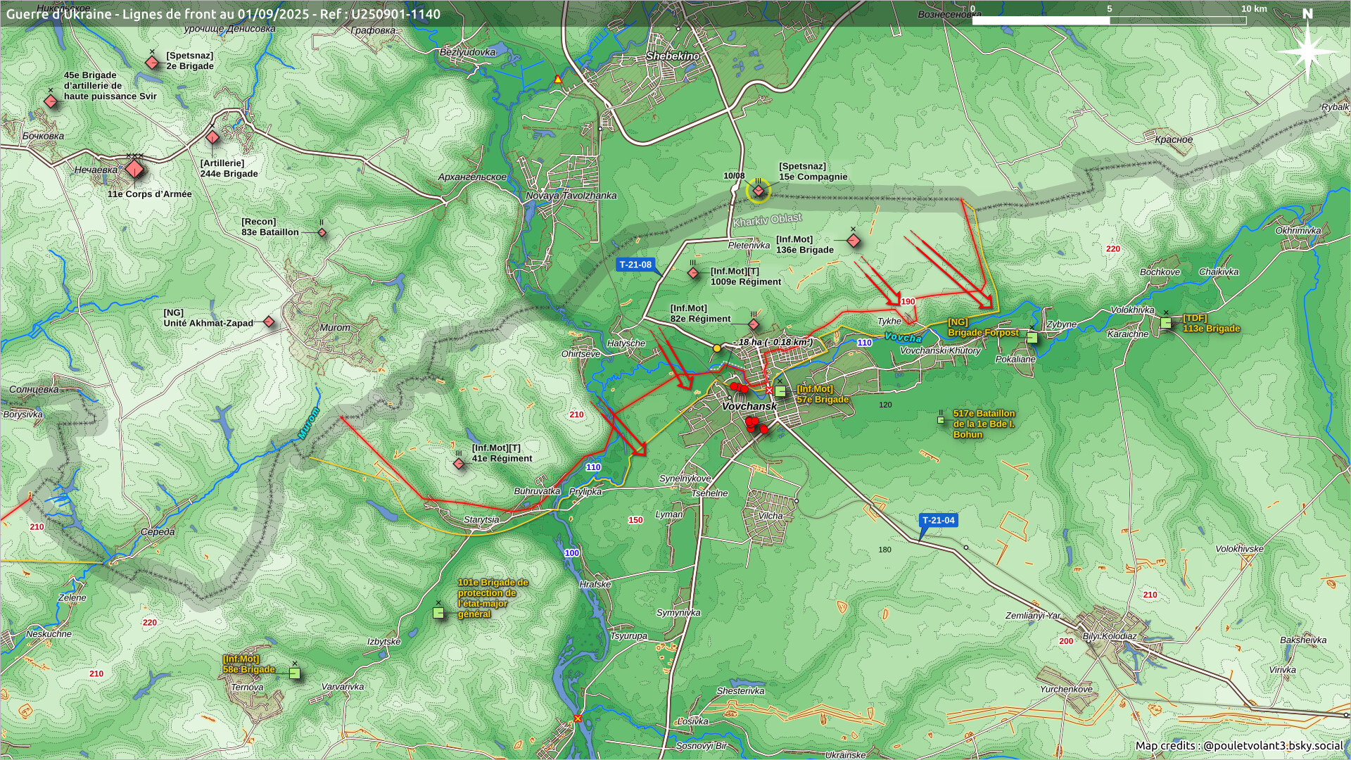Select the 58e Brigade green marker near Ternova

point(295,673)
